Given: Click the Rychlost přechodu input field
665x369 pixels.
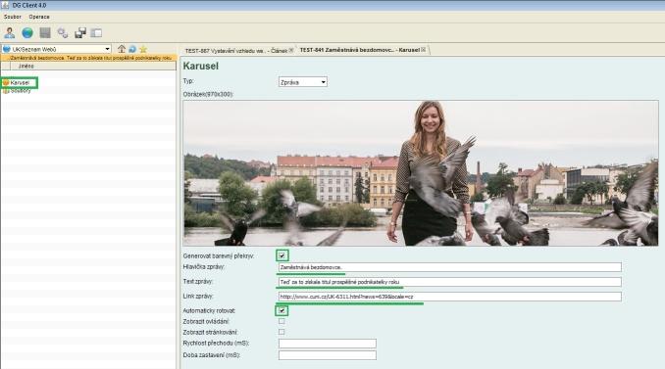Looking at the screenshot, I should click(328, 344).
